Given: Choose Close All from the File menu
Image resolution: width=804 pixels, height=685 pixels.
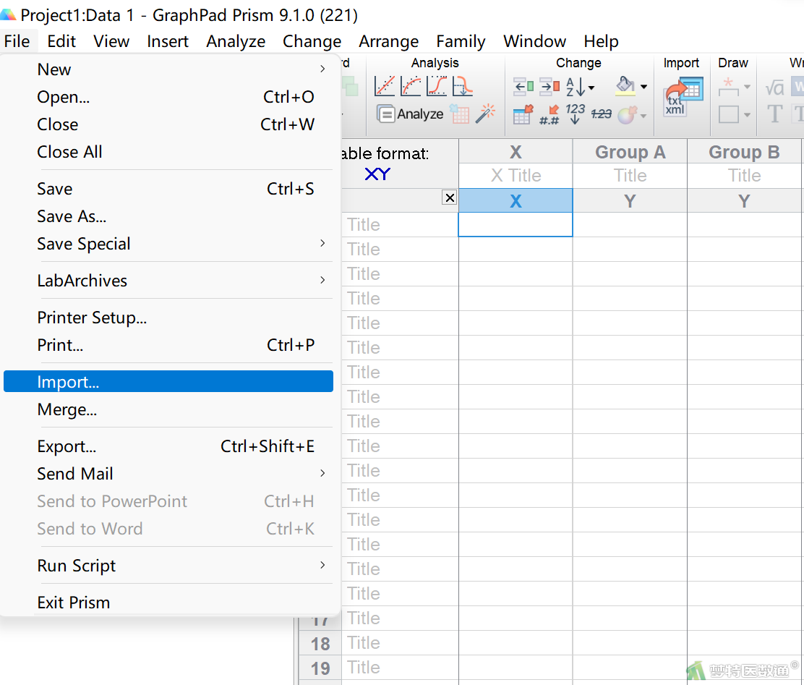Looking at the screenshot, I should pos(168,152).
